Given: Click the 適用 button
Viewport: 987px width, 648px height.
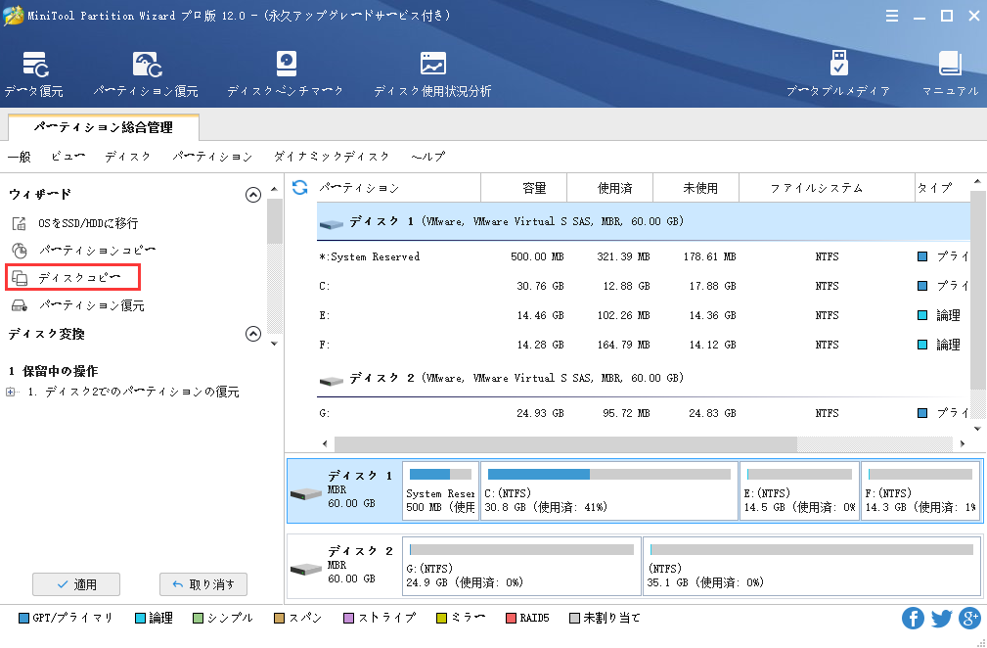Looking at the screenshot, I should pos(76,584).
